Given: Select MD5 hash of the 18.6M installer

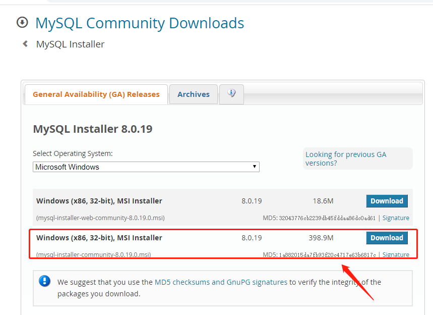Looking at the screenshot, I should (x=327, y=218).
